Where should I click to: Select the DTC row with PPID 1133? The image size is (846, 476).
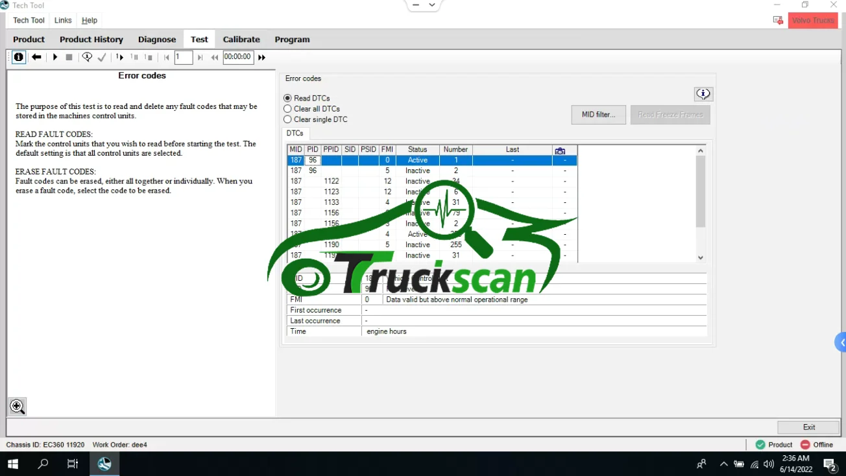(x=432, y=202)
